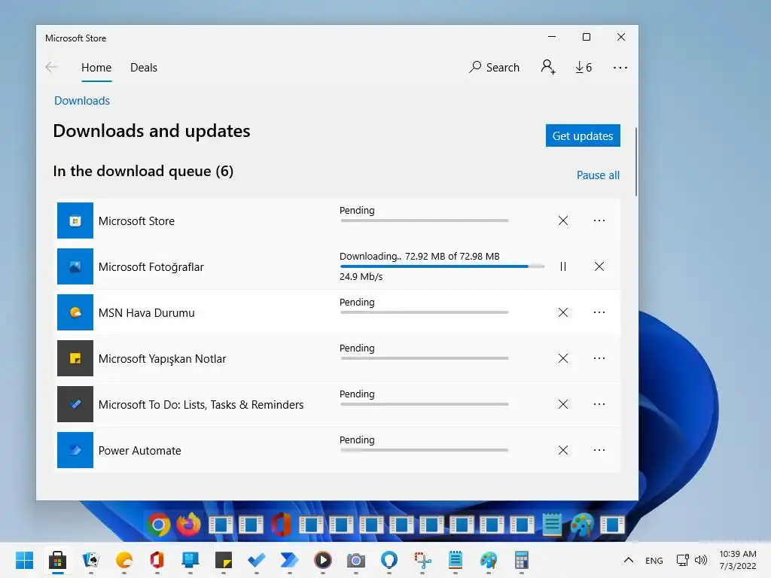
Task: Pause the Microsoft Fotoğraflar download
Action: tap(563, 266)
